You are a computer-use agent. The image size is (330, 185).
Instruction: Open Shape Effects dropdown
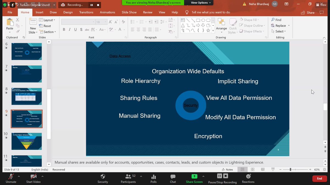[251, 31]
